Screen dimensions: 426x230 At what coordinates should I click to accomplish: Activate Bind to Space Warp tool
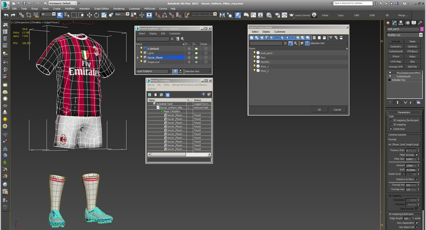coord(36,15)
